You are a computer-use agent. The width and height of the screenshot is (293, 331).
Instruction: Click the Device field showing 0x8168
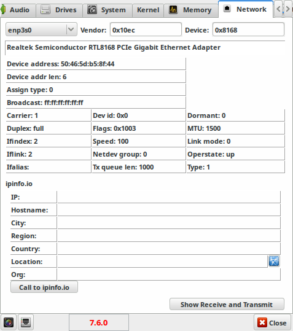pos(248,29)
